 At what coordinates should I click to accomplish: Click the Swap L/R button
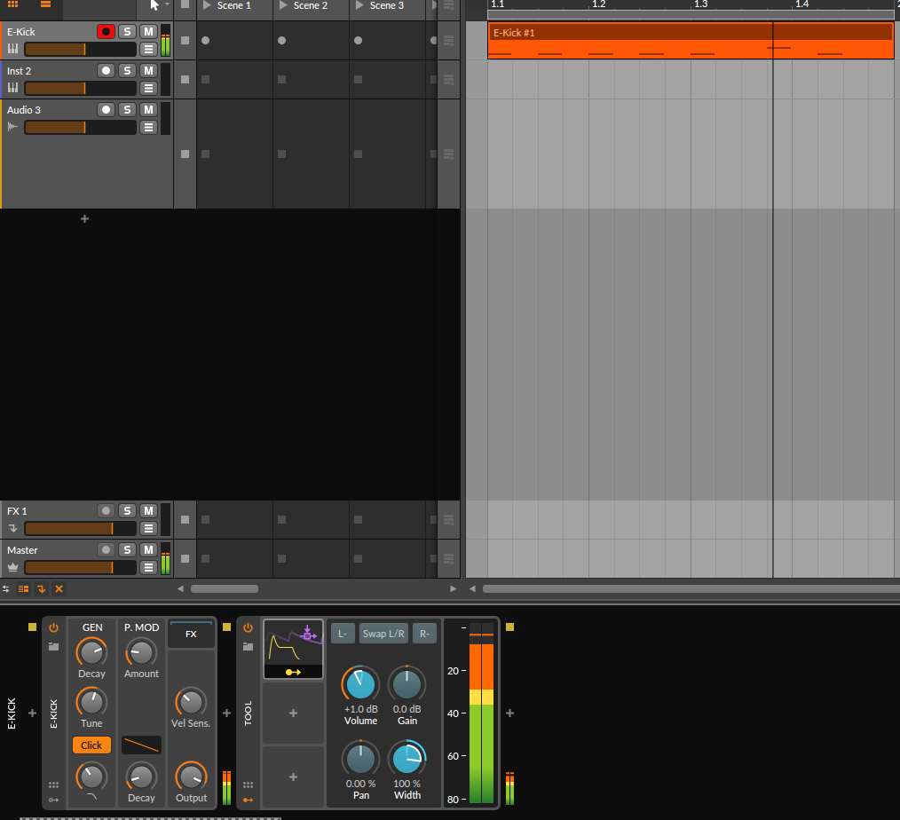point(383,634)
